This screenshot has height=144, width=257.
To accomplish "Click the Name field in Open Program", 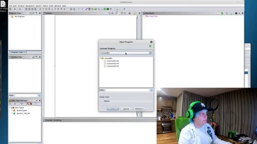I will pyautogui.click(x=132, y=101).
